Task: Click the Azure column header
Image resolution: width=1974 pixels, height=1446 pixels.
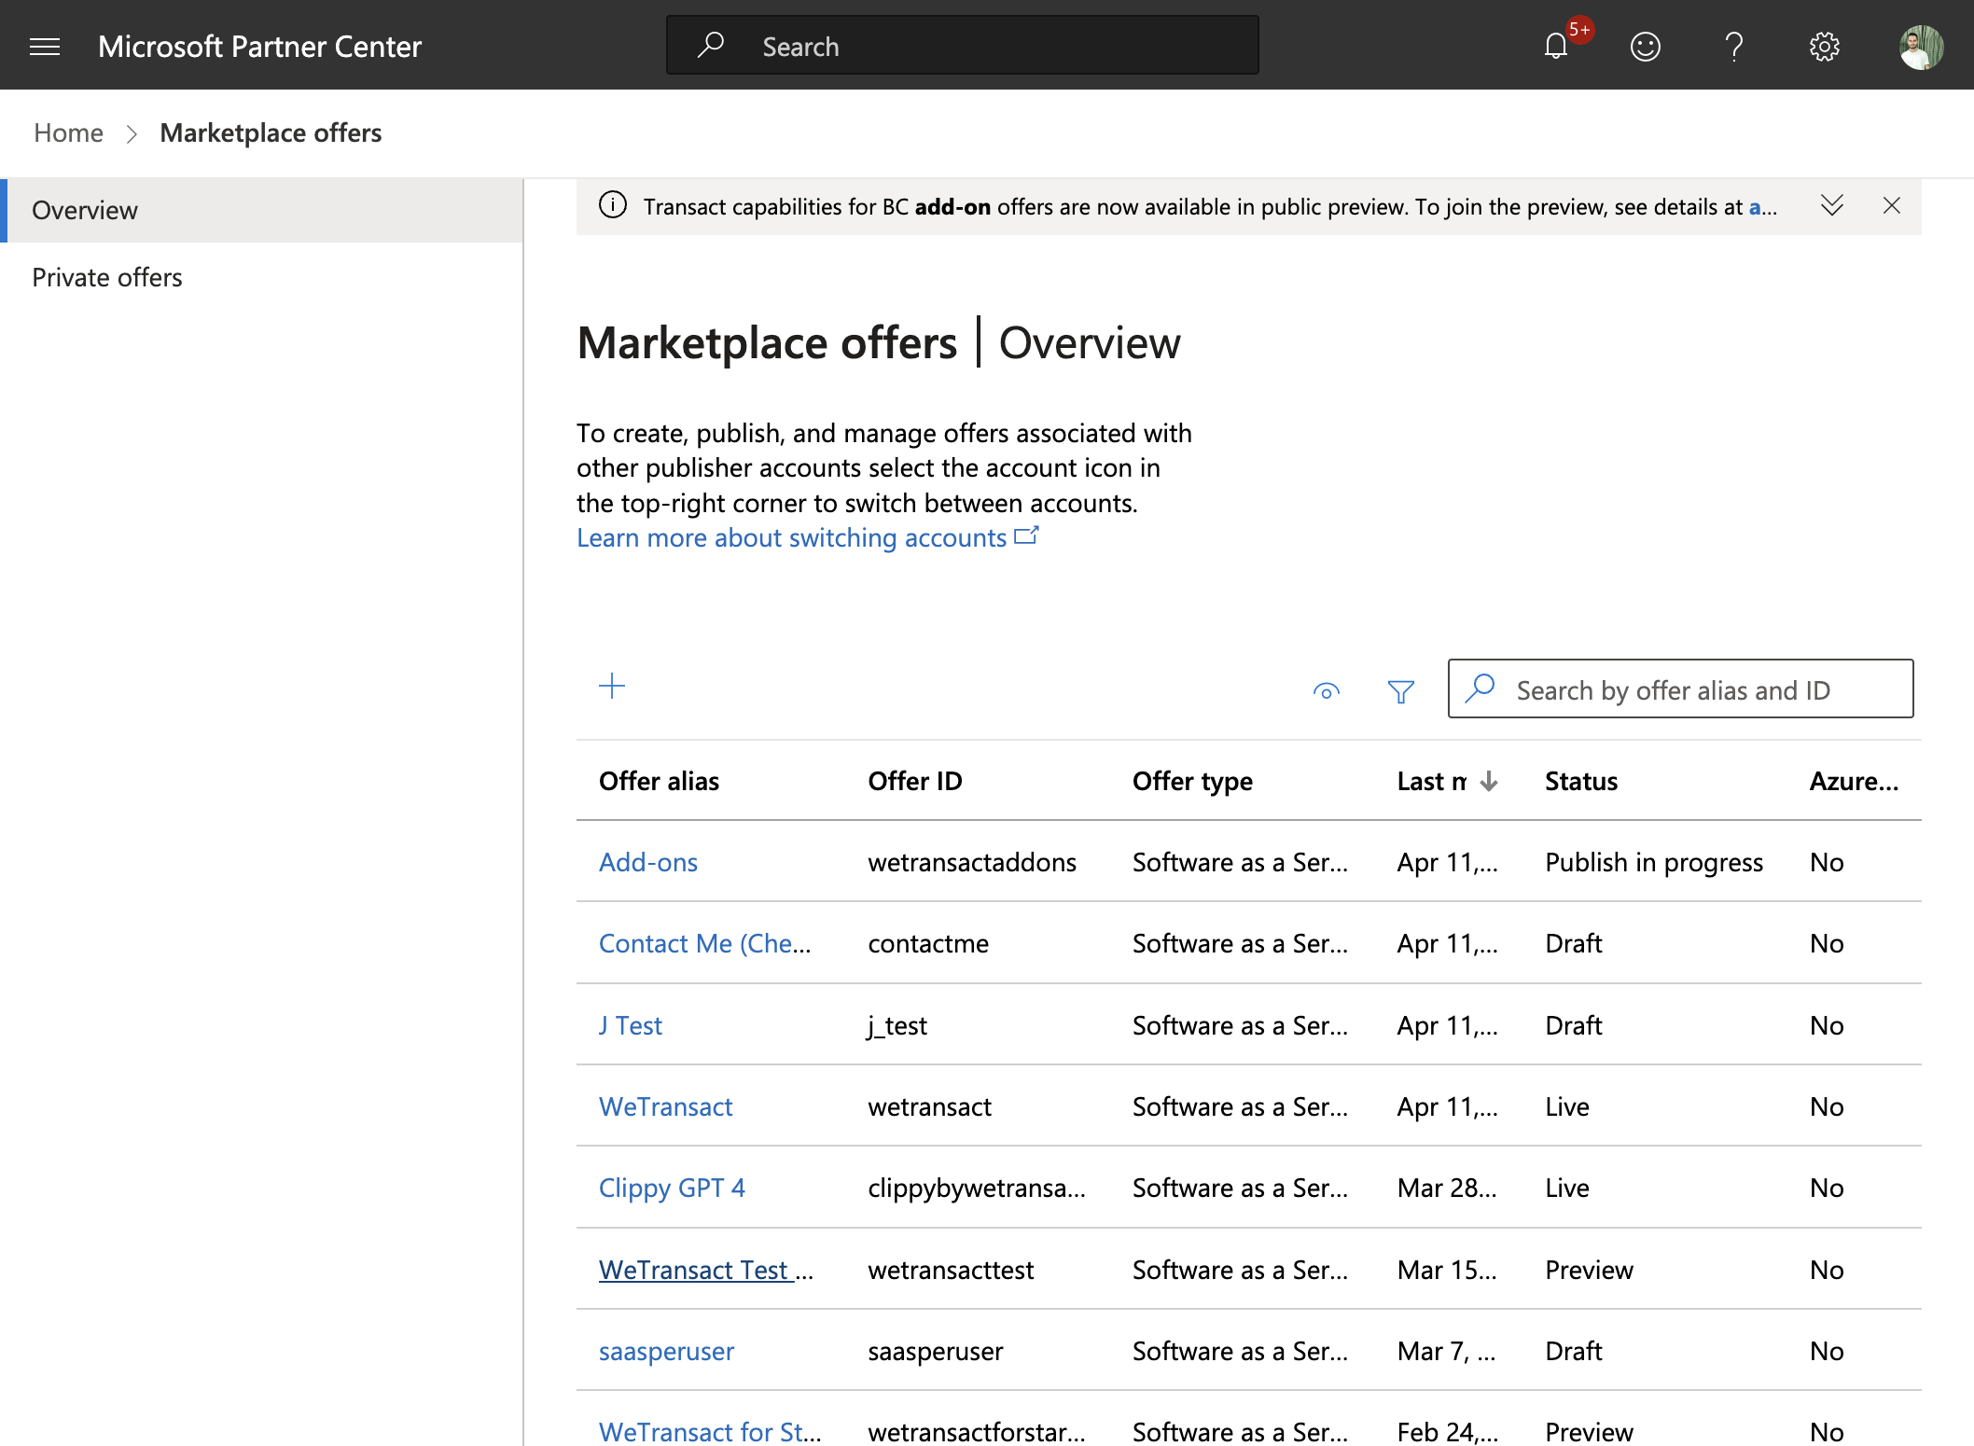Action: coord(1854,781)
